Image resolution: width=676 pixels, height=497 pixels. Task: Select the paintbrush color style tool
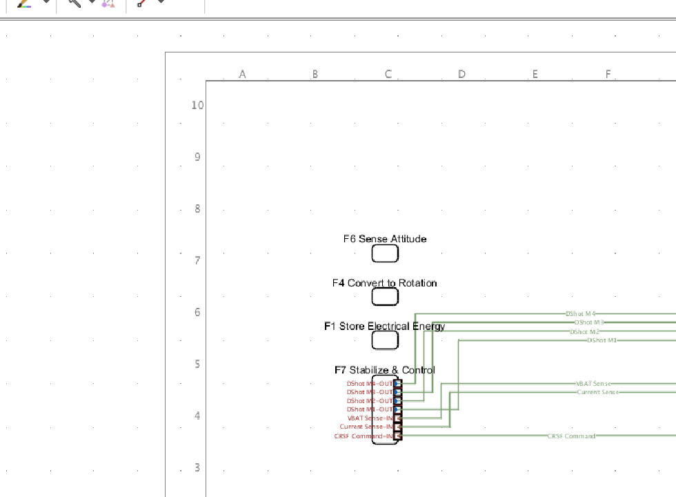[x=24, y=3]
